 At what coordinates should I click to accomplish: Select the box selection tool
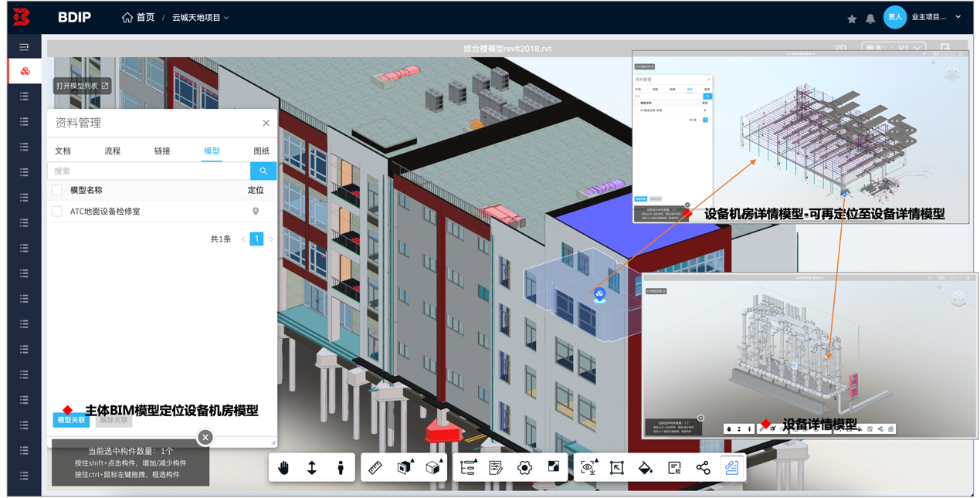617,467
